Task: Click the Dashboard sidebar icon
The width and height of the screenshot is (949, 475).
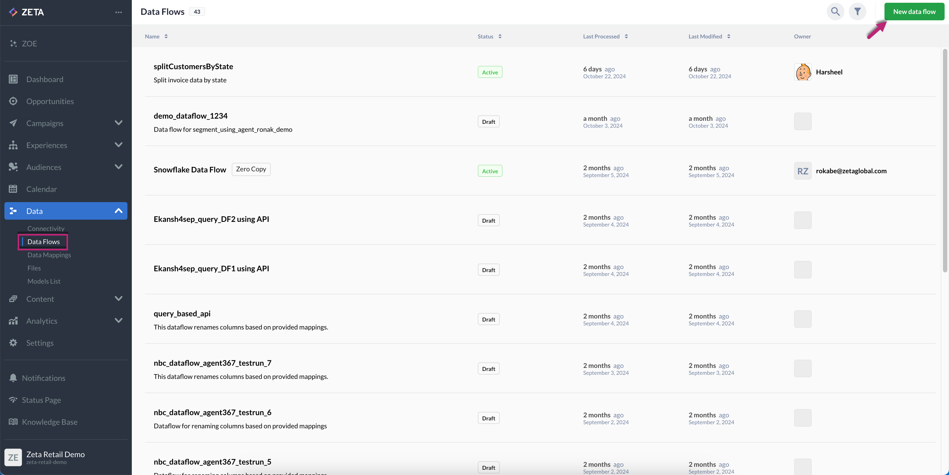Action: (13, 79)
